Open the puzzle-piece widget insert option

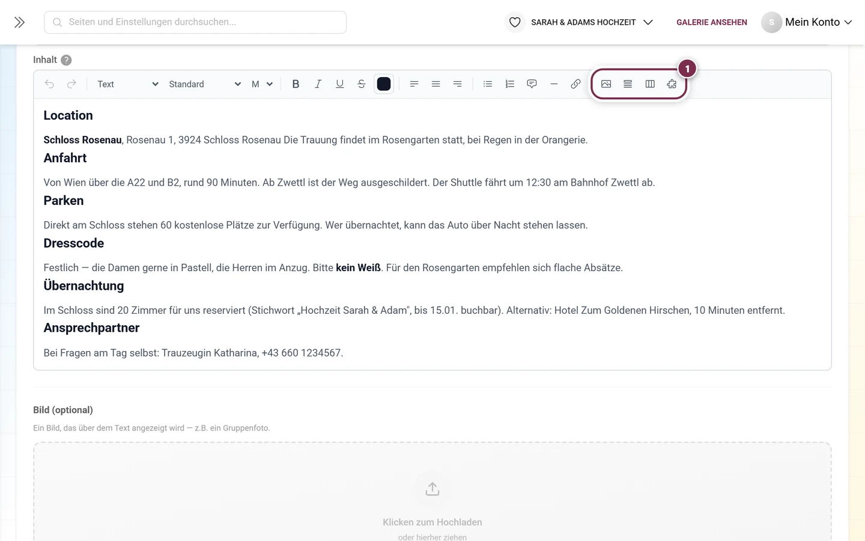(672, 84)
